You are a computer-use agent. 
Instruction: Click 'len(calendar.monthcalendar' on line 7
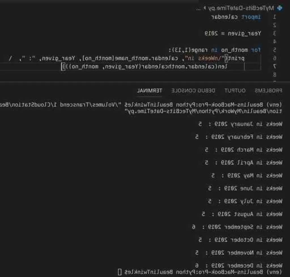coord(184,66)
